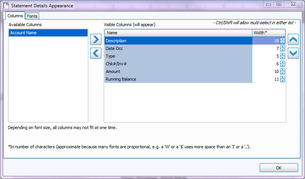305x179 pixels.
Task: Move Account Name to visible columns with right arrow
Action: (96, 40)
